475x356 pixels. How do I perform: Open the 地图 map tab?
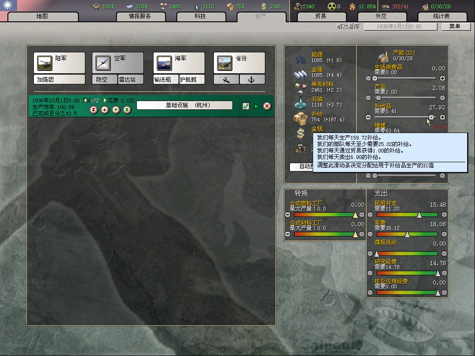pos(42,16)
